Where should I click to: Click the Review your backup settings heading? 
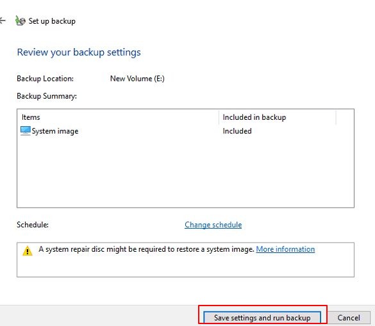click(79, 53)
